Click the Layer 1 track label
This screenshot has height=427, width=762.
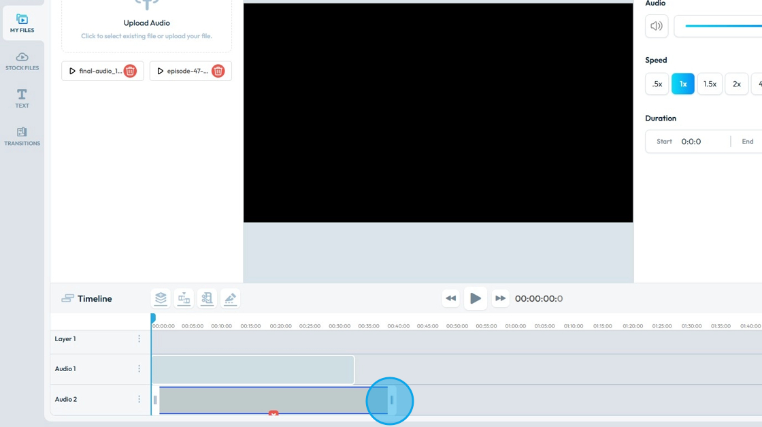(65, 339)
